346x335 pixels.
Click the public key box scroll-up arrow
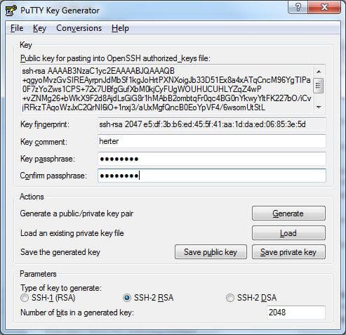(x=319, y=72)
